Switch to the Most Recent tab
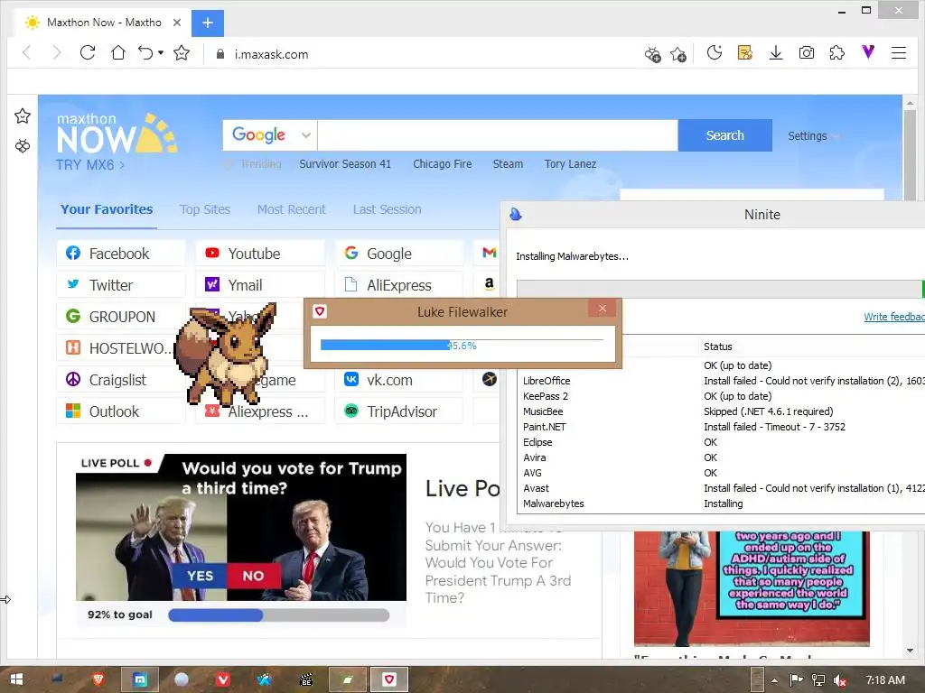Screen dimensions: 925x693 pos(292,209)
